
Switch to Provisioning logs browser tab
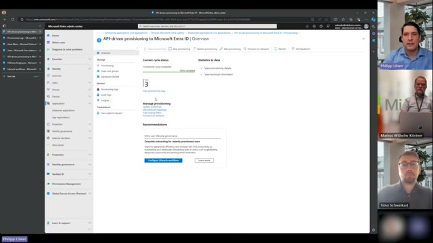point(22,38)
